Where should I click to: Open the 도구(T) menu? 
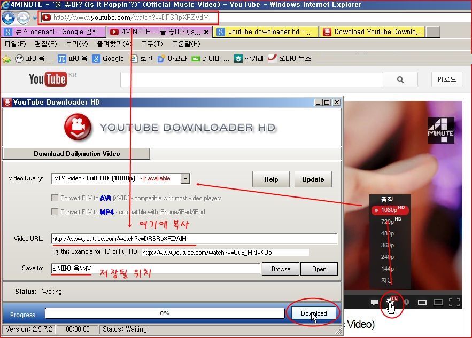152,44
